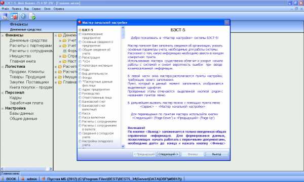Open the round blue help toolbar icon

23,17
